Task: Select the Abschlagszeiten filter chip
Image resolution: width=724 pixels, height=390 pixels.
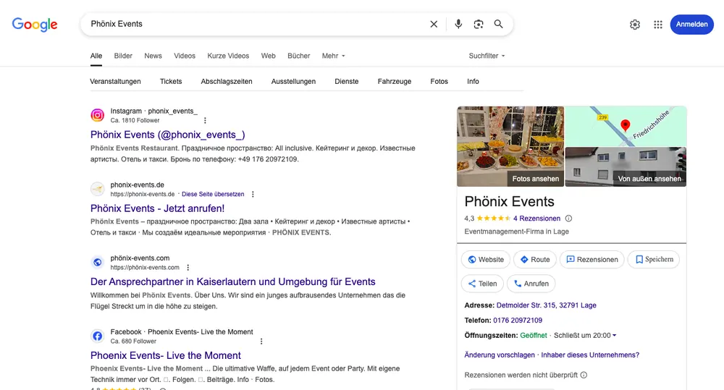Action: [227, 81]
